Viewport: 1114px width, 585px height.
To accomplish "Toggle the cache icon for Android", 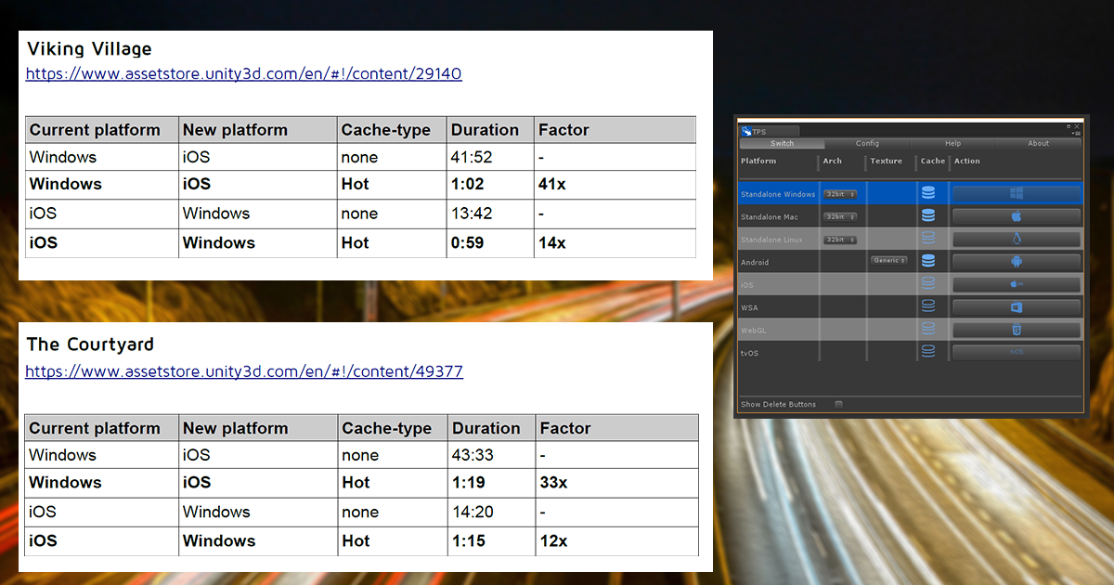I will (928, 261).
